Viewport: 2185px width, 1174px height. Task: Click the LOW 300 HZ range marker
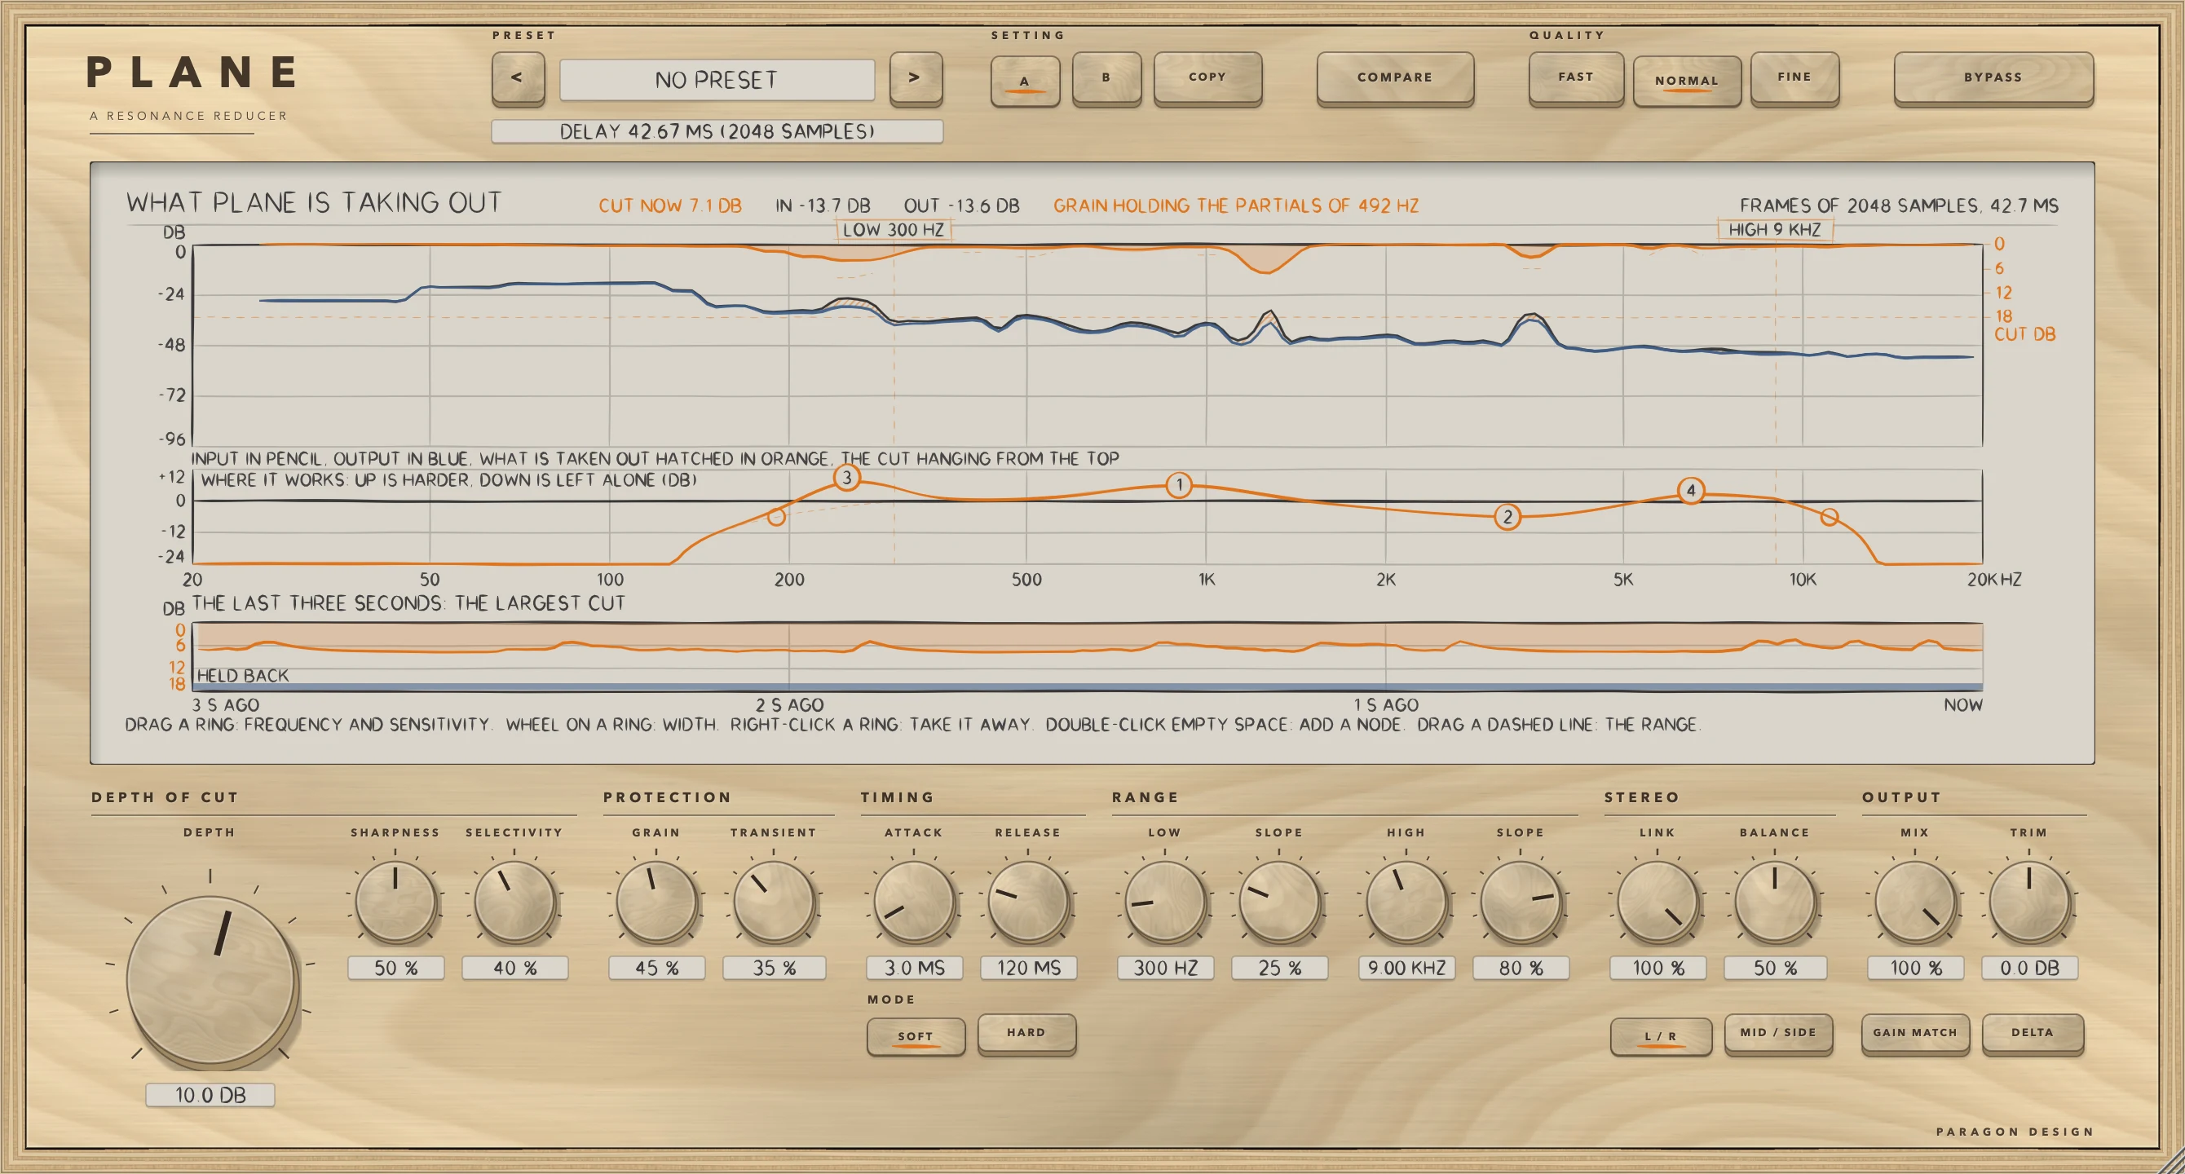coord(894,230)
